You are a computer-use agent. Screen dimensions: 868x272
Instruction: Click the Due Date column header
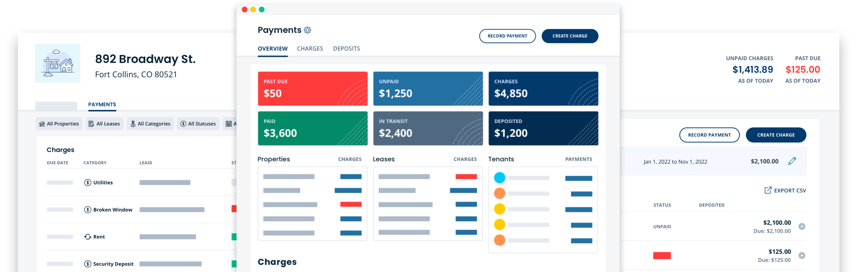pyautogui.click(x=57, y=163)
